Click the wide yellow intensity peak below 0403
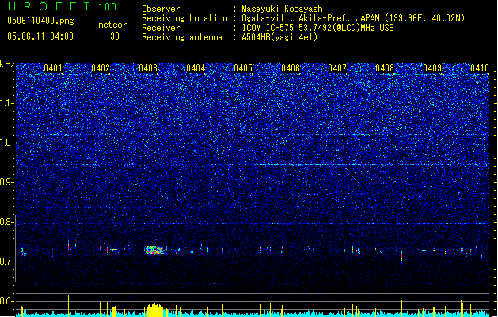The image size is (498, 317). [x=154, y=310]
